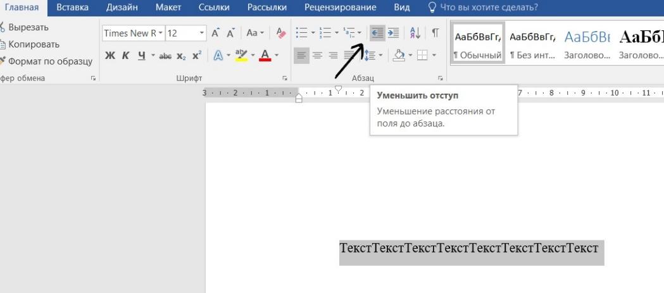This screenshot has width=664, height=293.
Task: Apply superscript formatting
Action: [x=197, y=56]
